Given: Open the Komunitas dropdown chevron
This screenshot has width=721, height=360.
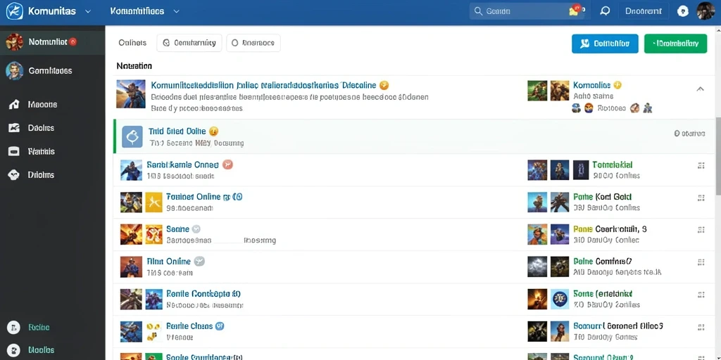Looking at the screenshot, I should tap(88, 11).
